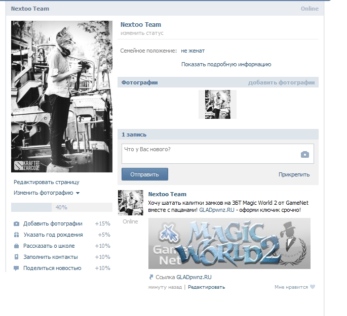Click the gift icon beside Указать год рождения
Screen dimensions: 347x316
[x=16, y=235]
